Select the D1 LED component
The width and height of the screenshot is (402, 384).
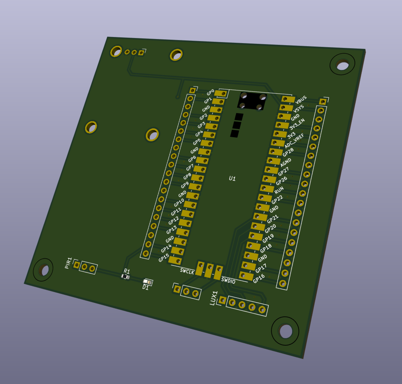(147, 282)
